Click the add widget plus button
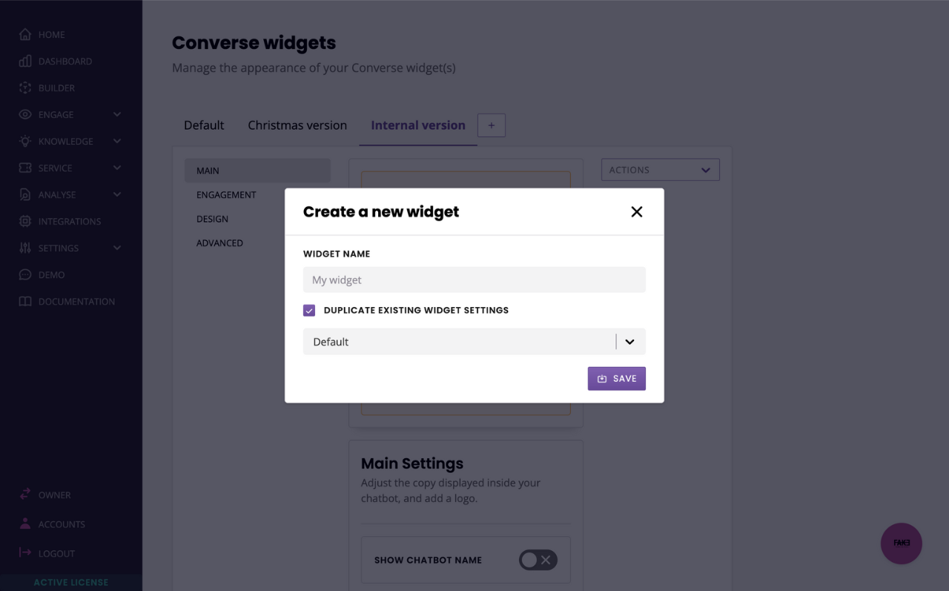Viewport: 949px width, 591px height. pyautogui.click(x=492, y=125)
